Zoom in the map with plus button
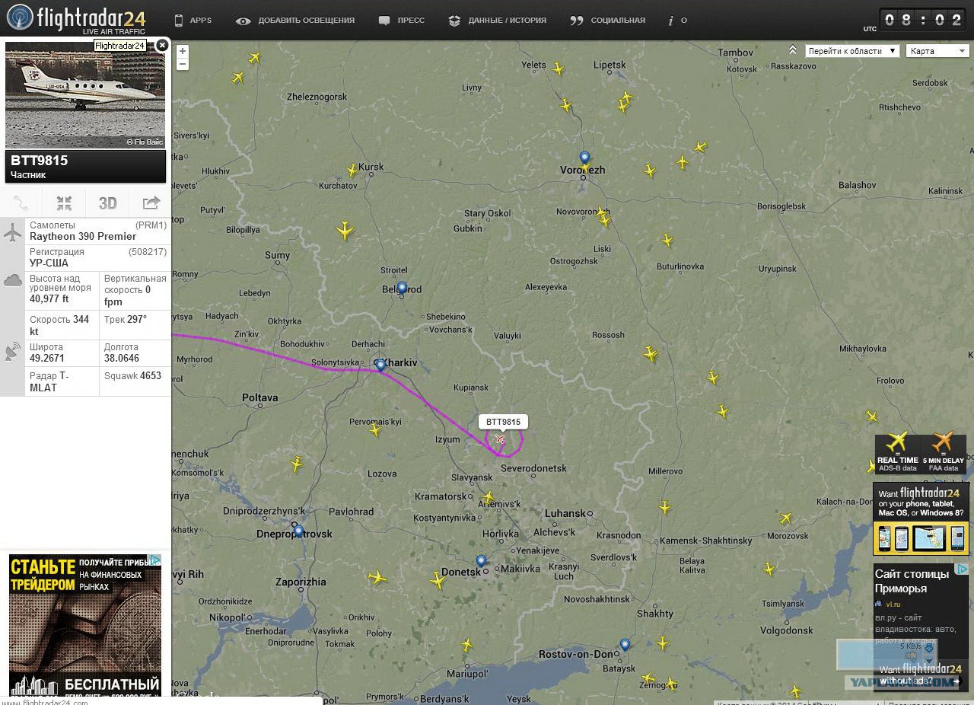This screenshot has width=974, height=705. click(183, 51)
